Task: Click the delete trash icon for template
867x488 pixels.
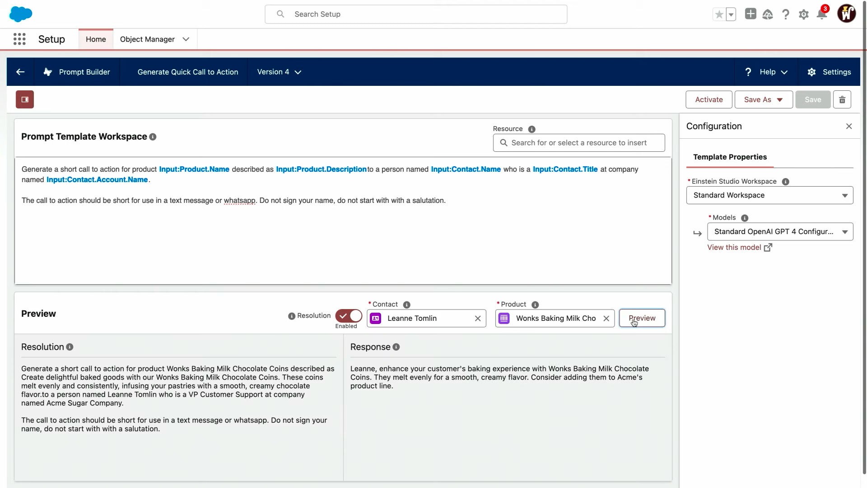Action: click(842, 99)
